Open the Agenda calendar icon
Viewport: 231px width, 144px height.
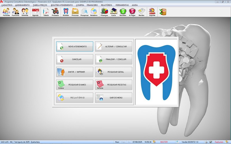[x=35, y=12]
